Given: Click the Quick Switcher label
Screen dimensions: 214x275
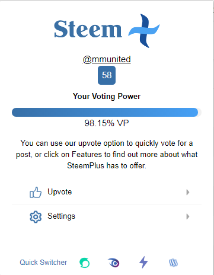Looking at the screenshot, I should pyautogui.click(x=43, y=263).
